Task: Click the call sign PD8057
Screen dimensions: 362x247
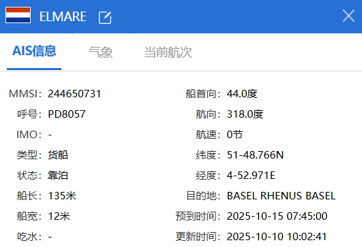Action: (x=67, y=114)
